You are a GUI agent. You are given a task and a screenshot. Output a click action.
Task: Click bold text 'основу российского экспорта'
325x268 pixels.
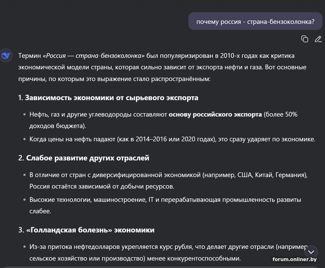(215, 115)
